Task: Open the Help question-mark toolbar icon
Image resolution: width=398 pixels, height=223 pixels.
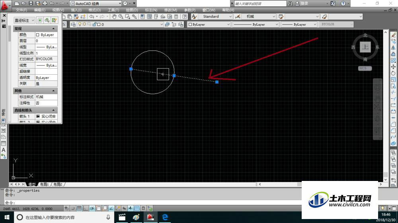Action: click(185, 17)
